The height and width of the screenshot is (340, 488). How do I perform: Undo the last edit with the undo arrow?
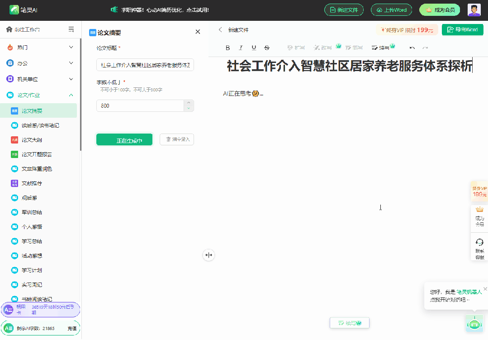412,47
